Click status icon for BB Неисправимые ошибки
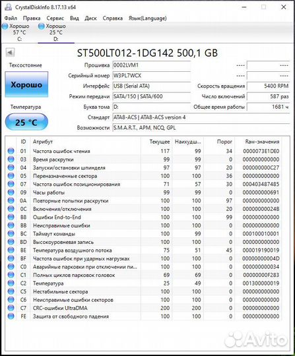 11,225
